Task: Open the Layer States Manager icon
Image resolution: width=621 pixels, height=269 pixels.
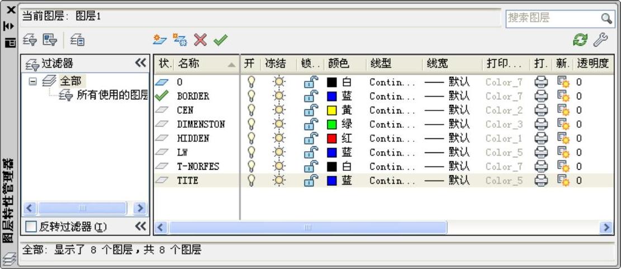Action: coord(77,40)
